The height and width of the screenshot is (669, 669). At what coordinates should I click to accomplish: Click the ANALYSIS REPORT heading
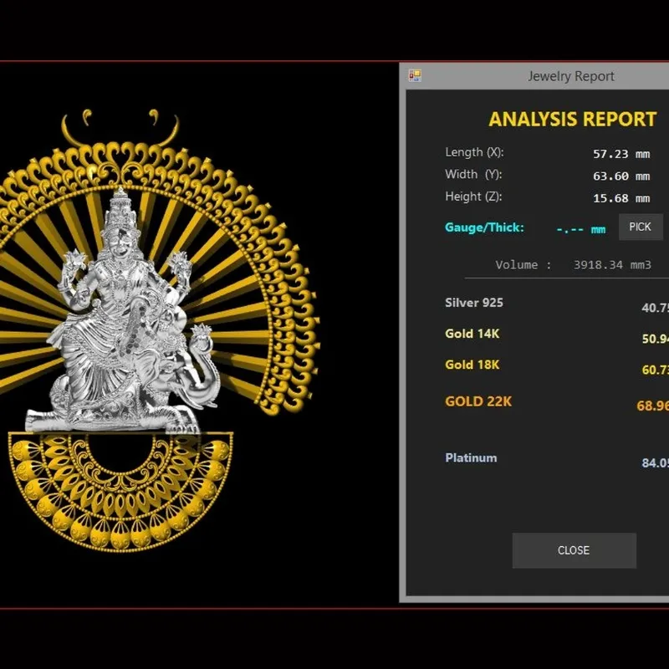573,120
